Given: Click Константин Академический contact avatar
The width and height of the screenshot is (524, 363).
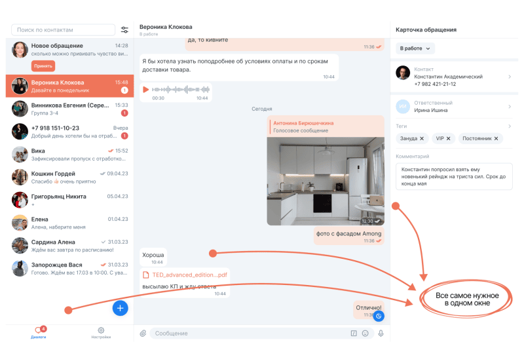Looking at the screenshot, I should tap(403, 73).
